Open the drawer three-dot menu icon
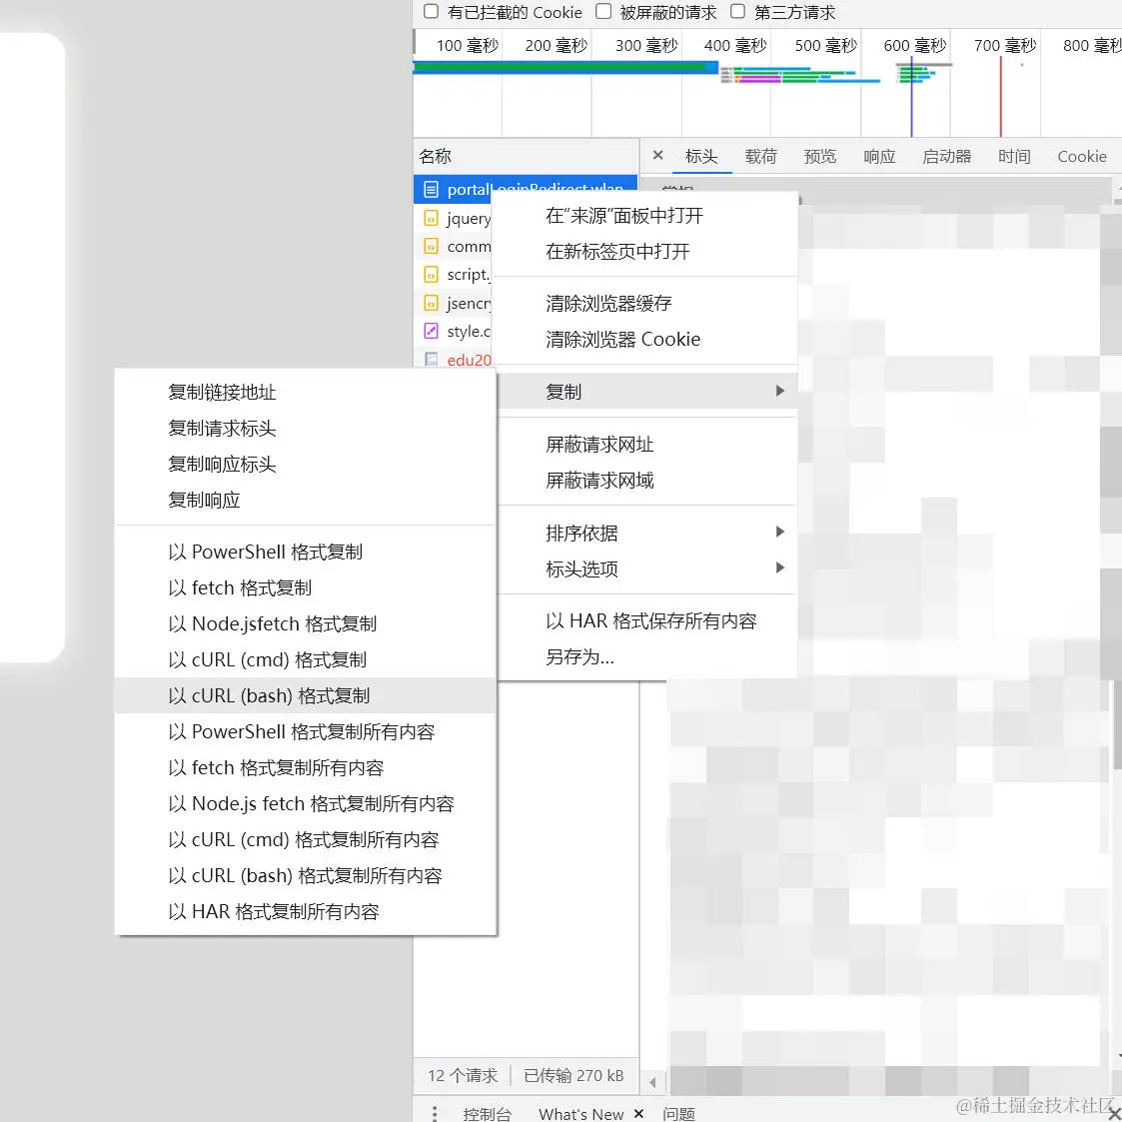1122x1122 pixels. pos(434,1112)
